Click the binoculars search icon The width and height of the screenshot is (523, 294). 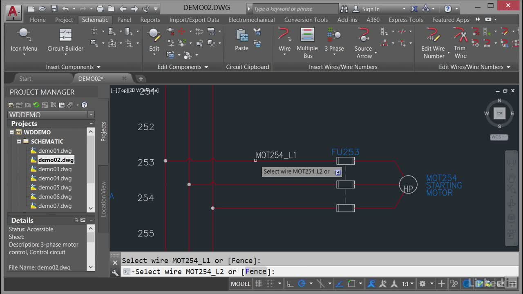point(344,9)
